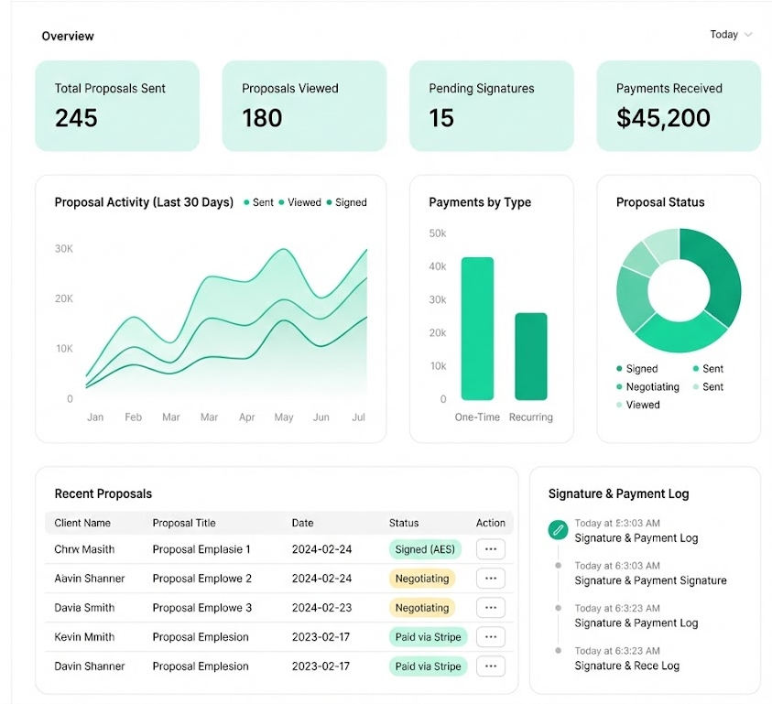Select client name Davia Smith
This screenshot has height=704, width=772.
84,608
